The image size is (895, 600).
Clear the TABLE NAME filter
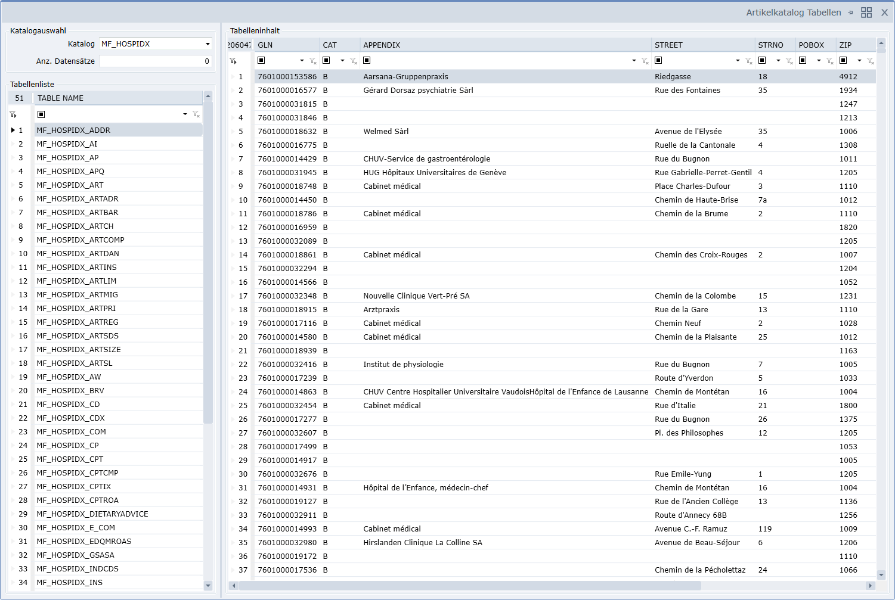tap(196, 114)
